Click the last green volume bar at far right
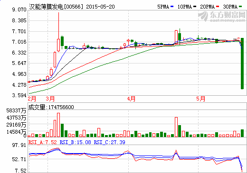Viewport: 247px width, 173px height. click(242, 133)
